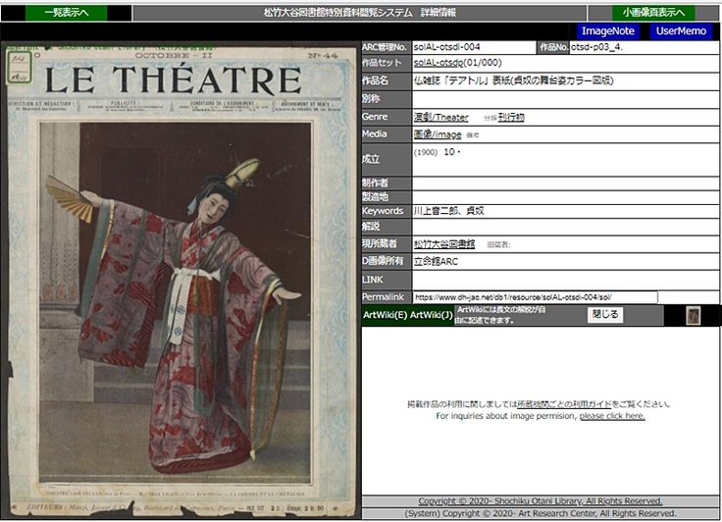Click the 閉じる close button
Screen dimensions: 722x522
(604, 315)
